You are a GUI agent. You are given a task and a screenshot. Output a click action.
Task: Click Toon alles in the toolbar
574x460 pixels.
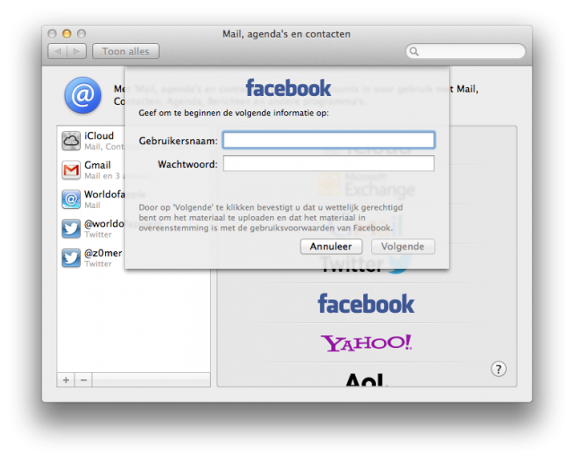(126, 51)
